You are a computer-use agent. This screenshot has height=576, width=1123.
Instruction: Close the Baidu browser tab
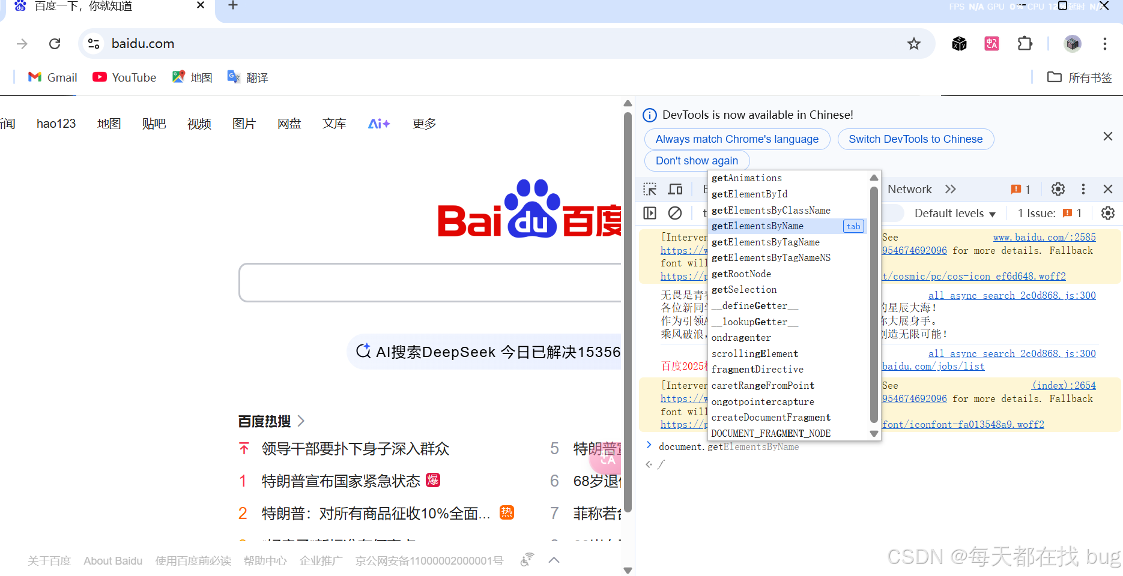click(201, 5)
